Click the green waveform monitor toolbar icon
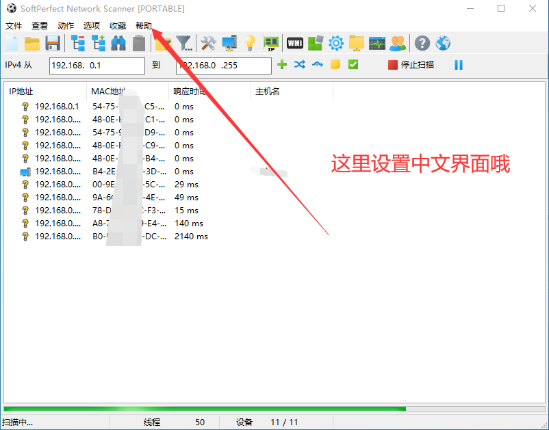The image size is (549, 430). 377,43
